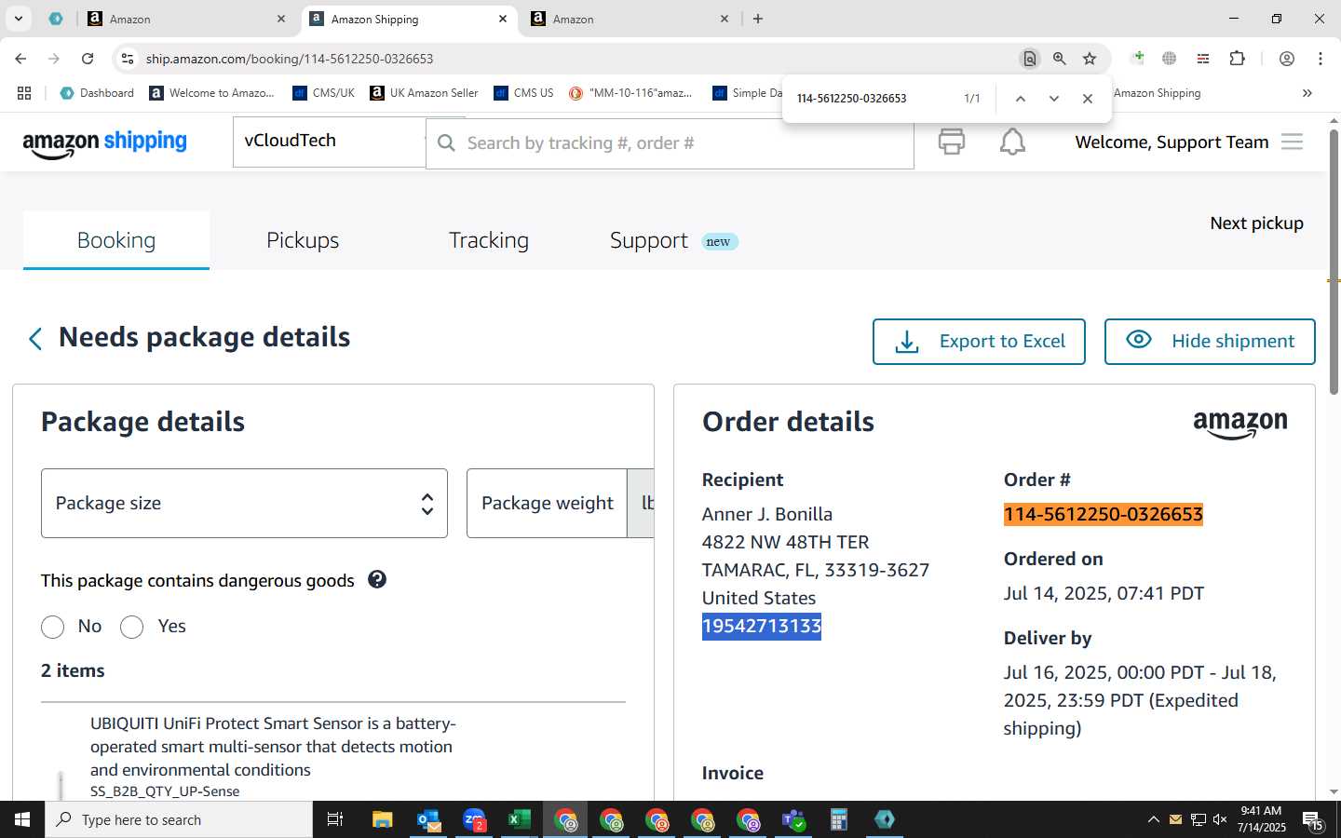The image size is (1341, 838).
Task: Click the find bar previous match arrow
Action: 1020,99
